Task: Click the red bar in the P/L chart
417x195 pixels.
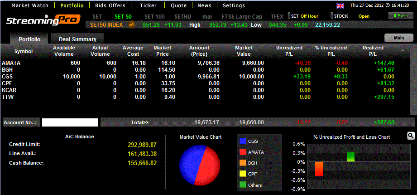Action: tap(319, 169)
